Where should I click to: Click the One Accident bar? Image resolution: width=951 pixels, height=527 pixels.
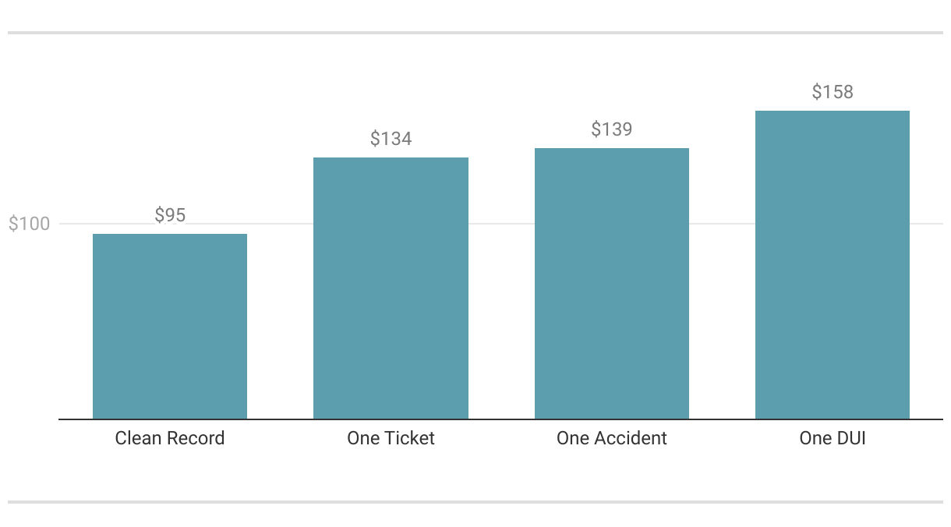click(612, 284)
